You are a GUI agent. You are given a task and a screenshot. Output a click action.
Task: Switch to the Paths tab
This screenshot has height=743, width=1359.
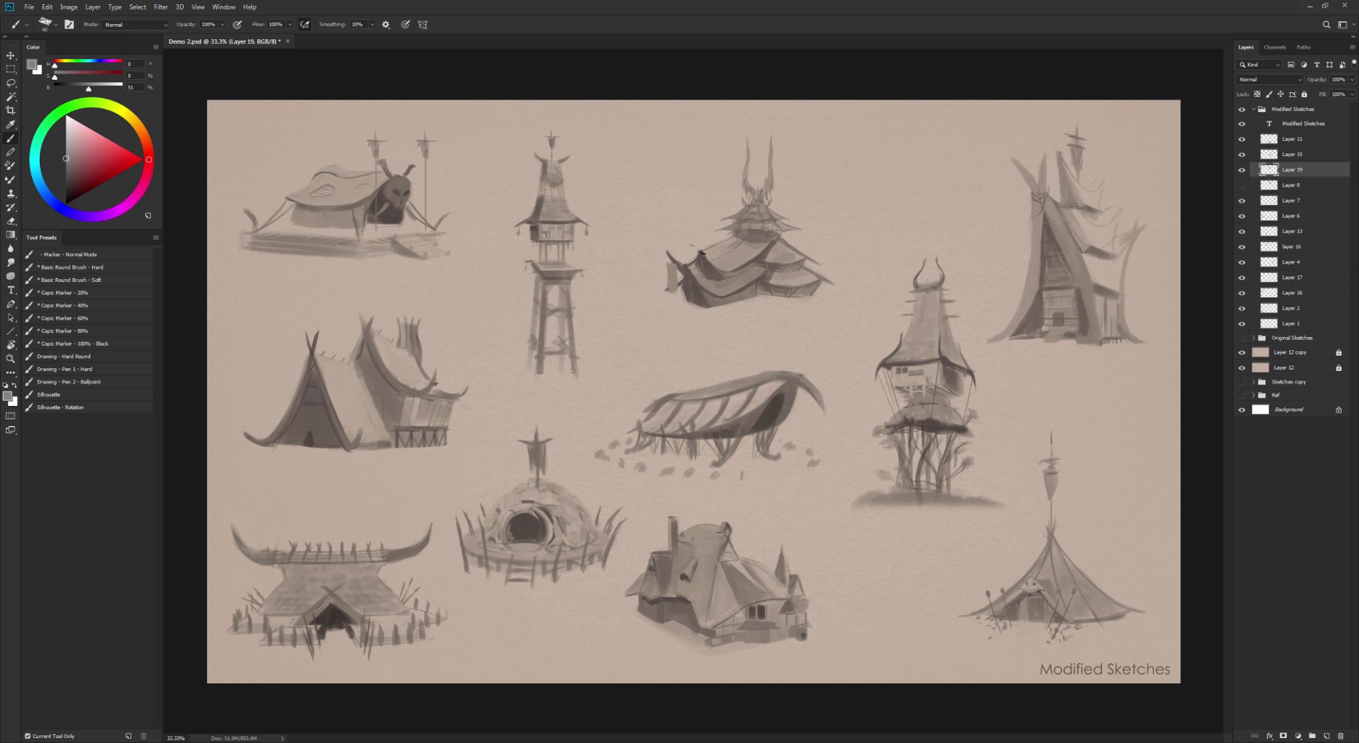(1303, 47)
